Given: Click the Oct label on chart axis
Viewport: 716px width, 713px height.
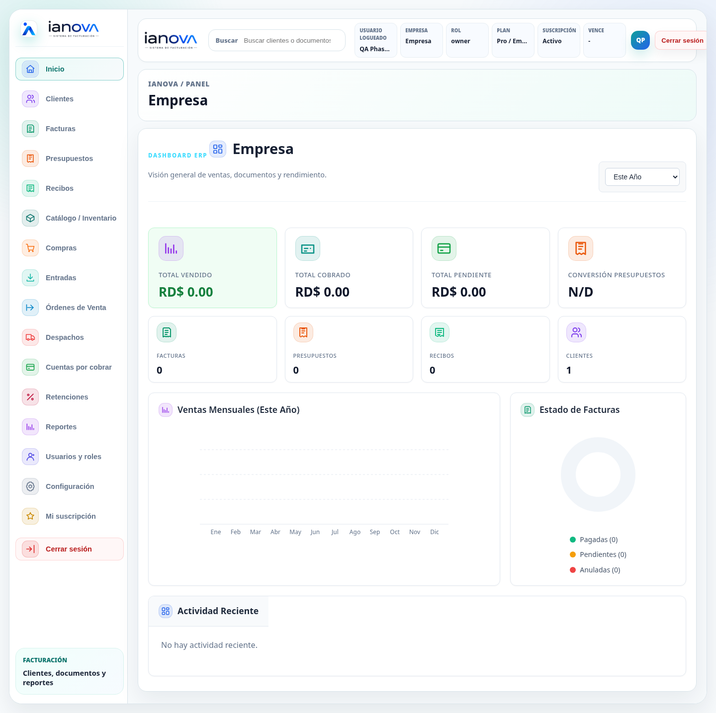Looking at the screenshot, I should (x=395, y=532).
